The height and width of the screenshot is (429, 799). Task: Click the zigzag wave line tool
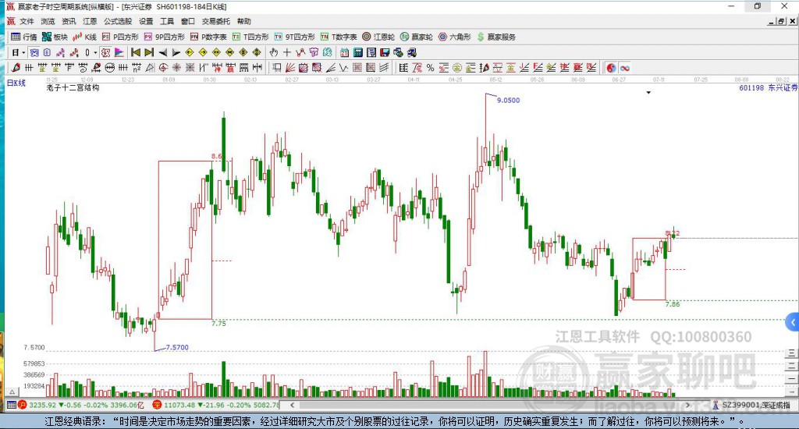pos(344,68)
